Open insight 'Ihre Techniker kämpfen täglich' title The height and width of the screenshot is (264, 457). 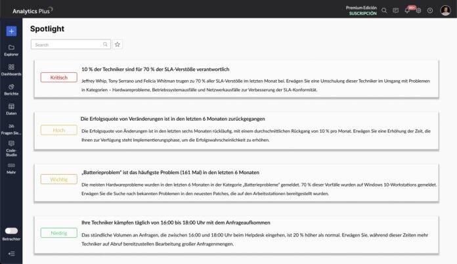pos(176,223)
